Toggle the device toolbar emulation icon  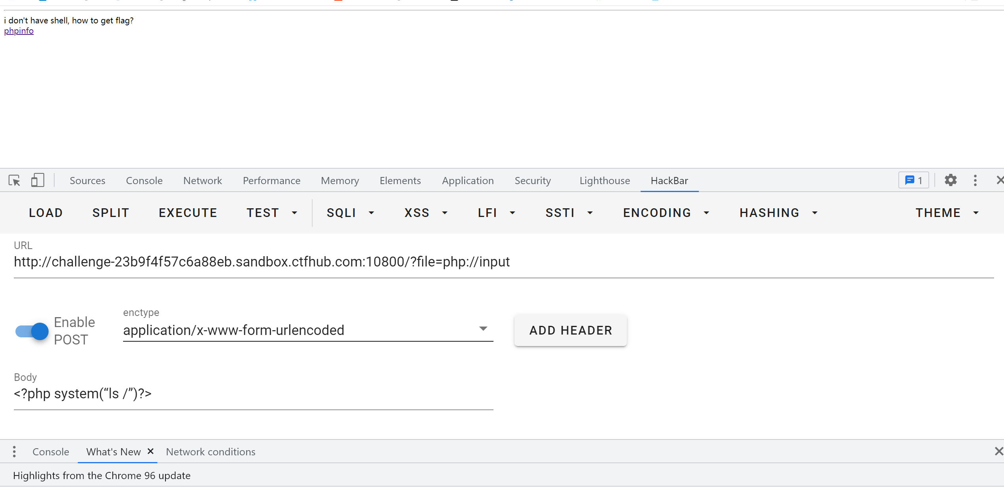click(x=38, y=180)
